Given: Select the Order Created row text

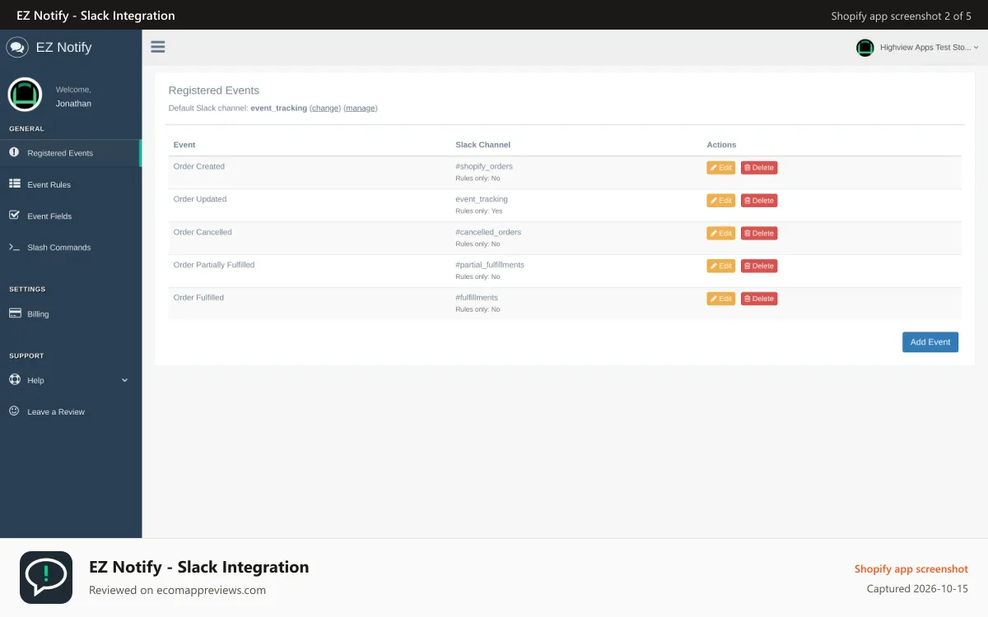Looking at the screenshot, I should tap(199, 166).
